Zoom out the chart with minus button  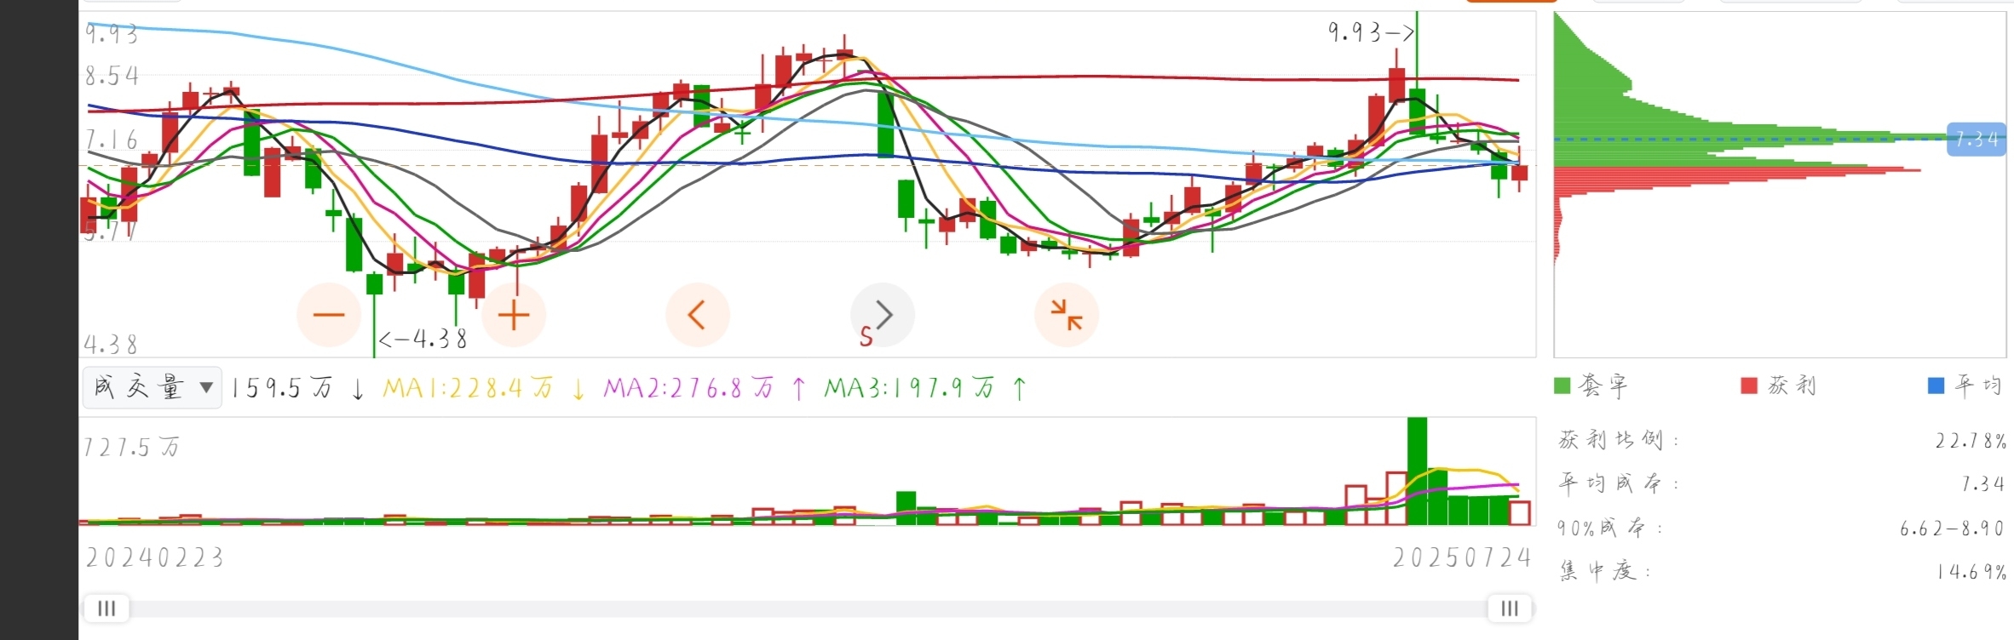point(329,315)
